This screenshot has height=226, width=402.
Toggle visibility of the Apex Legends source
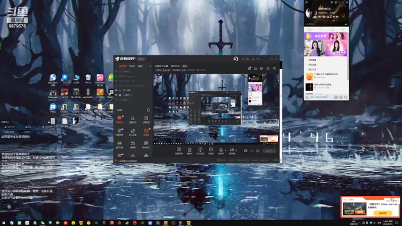pyautogui.click(x=117, y=76)
